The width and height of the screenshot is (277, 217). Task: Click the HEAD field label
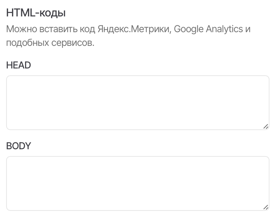19,65
